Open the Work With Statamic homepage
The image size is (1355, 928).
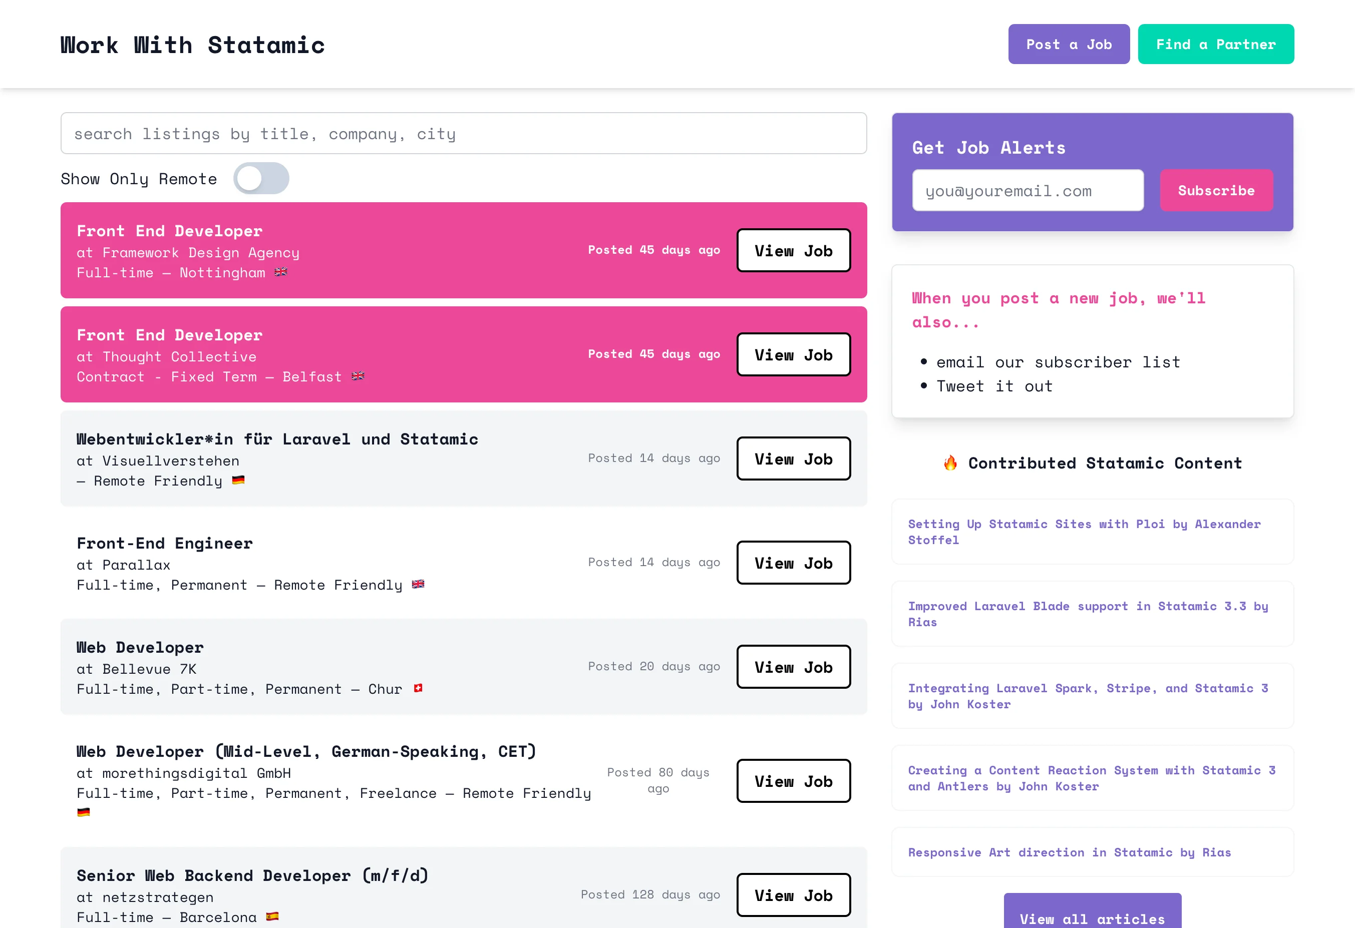pos(192,45)
